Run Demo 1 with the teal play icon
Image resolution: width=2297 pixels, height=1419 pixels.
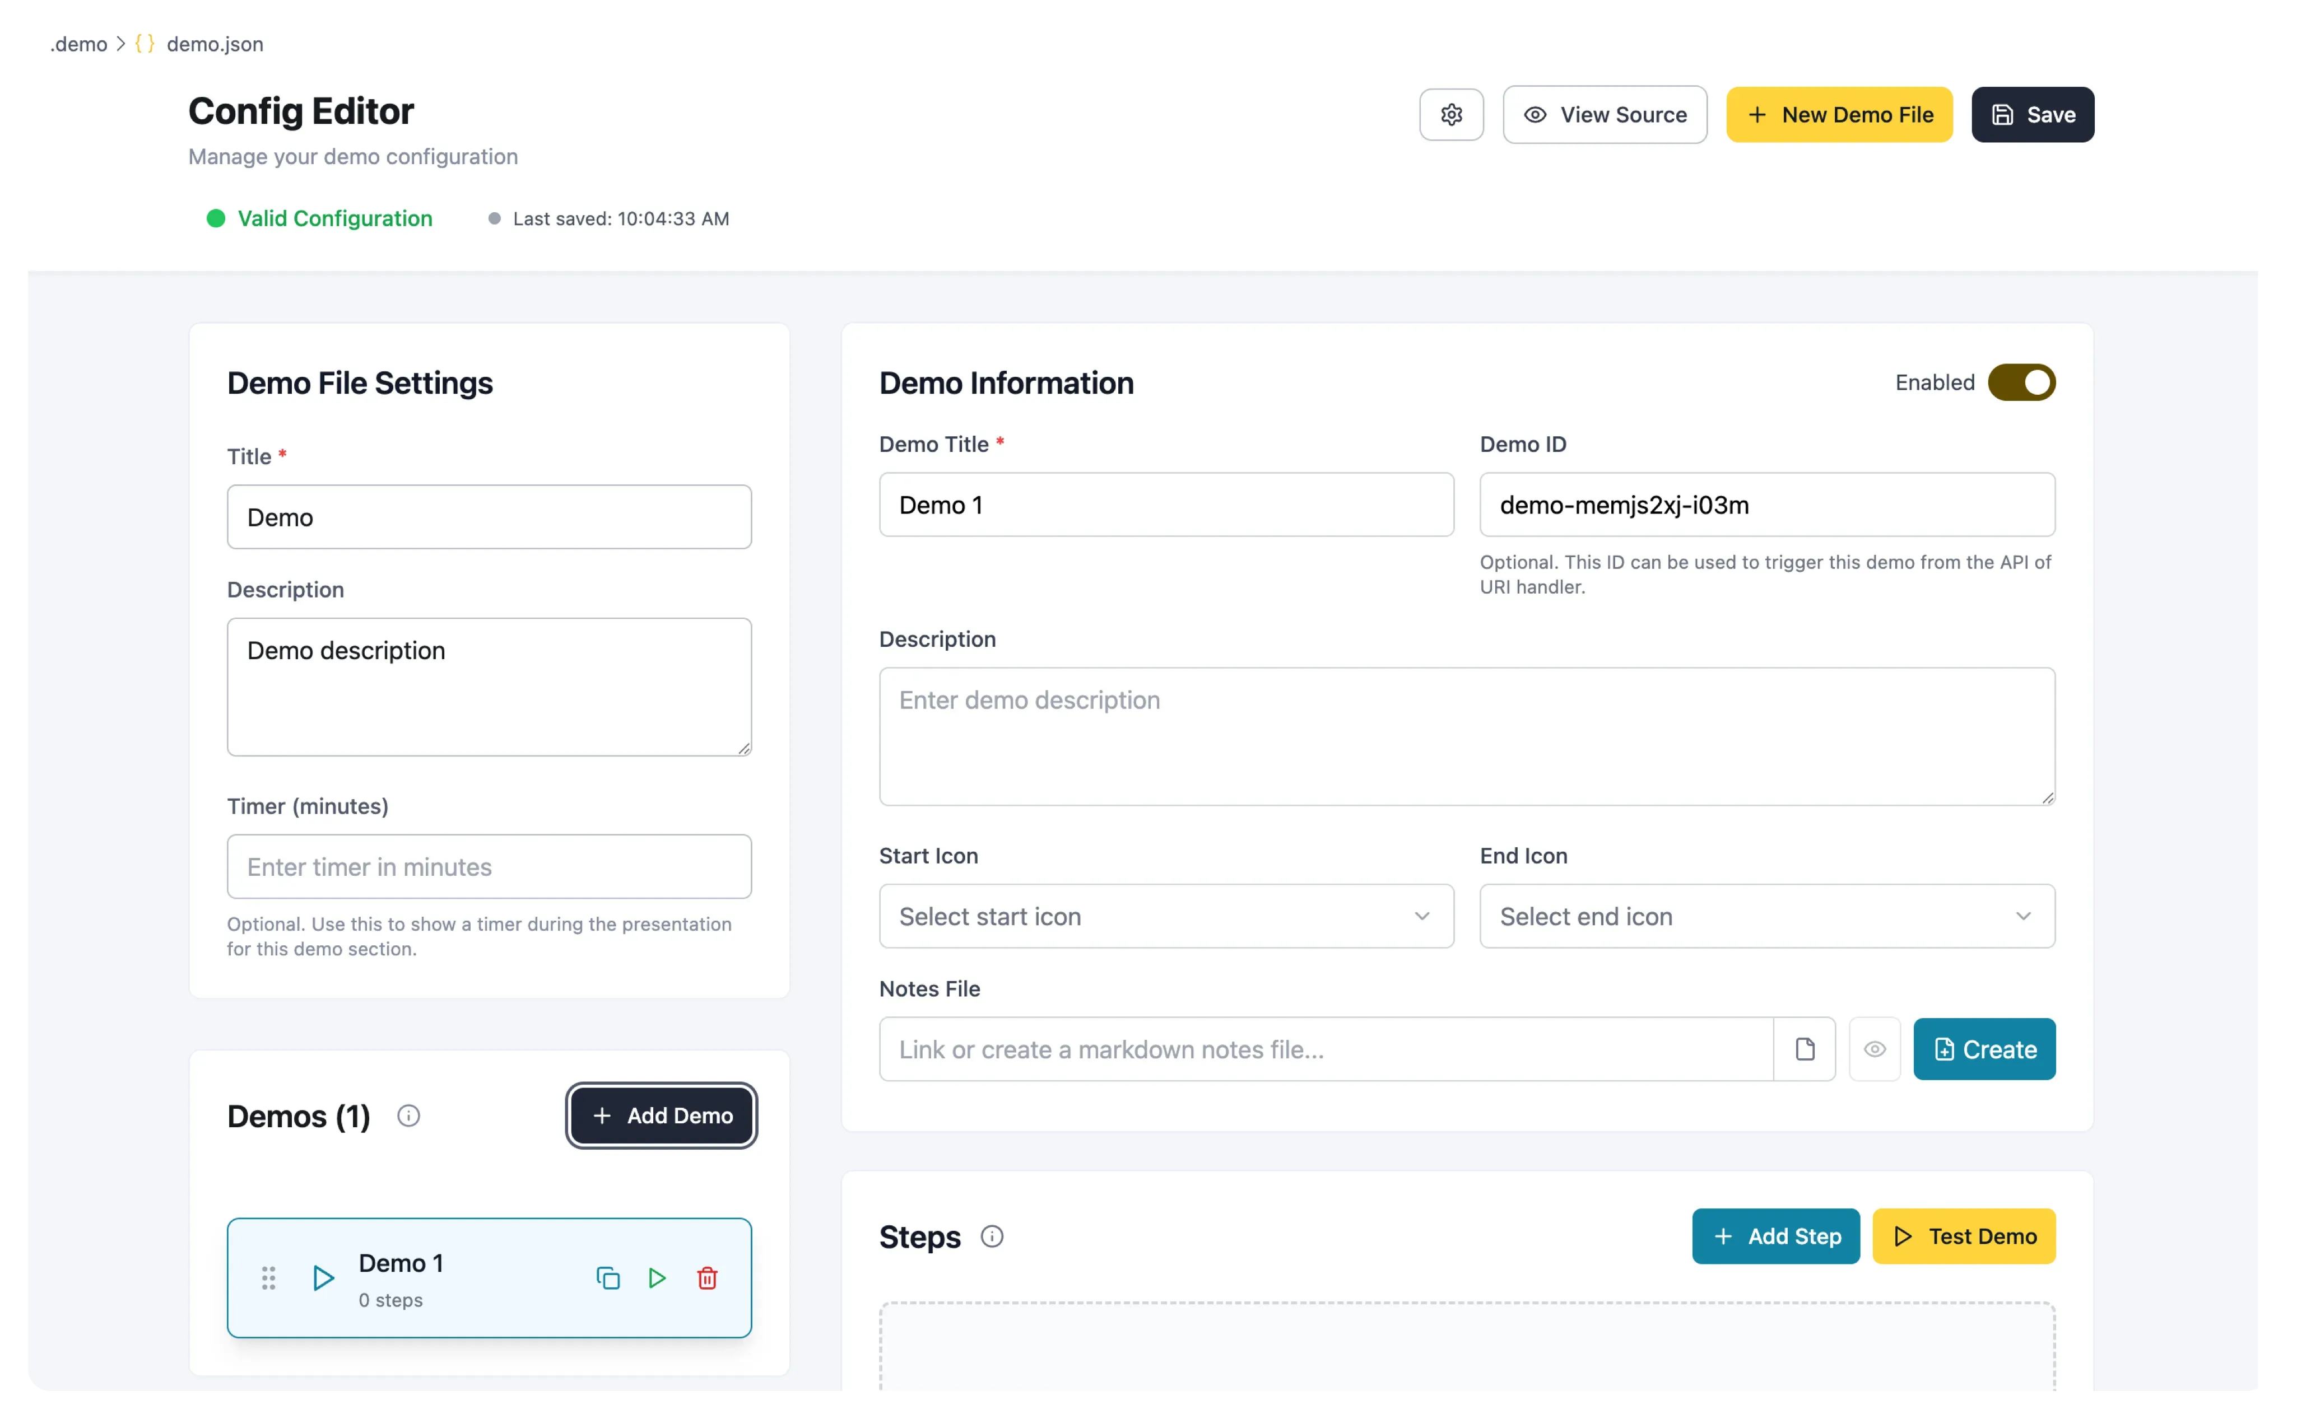[x=657, y=1278]
